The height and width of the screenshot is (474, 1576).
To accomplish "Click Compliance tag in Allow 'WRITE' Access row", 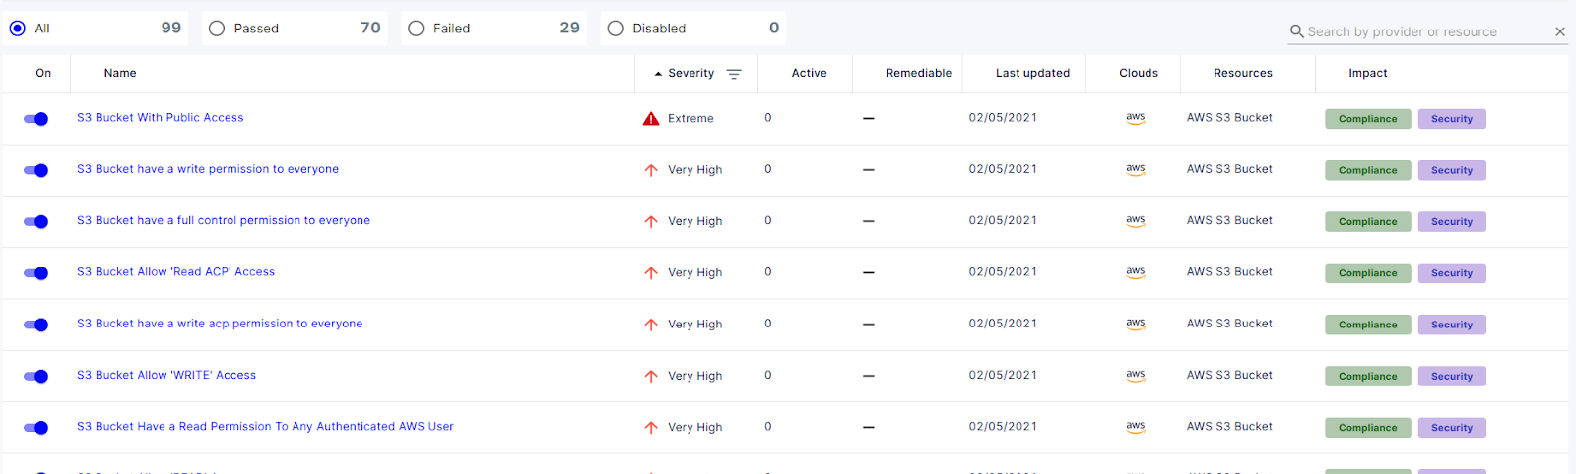I will point(1368,376).
